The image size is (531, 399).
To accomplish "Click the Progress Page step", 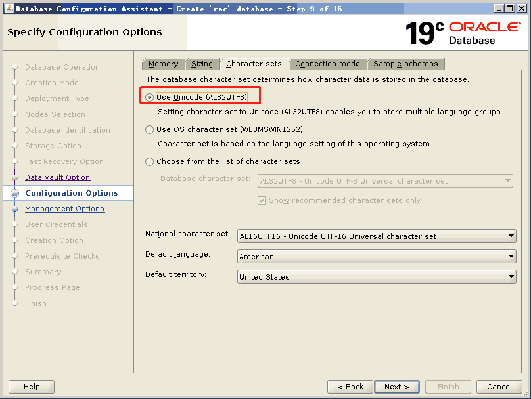I will (x=53, y=287).
